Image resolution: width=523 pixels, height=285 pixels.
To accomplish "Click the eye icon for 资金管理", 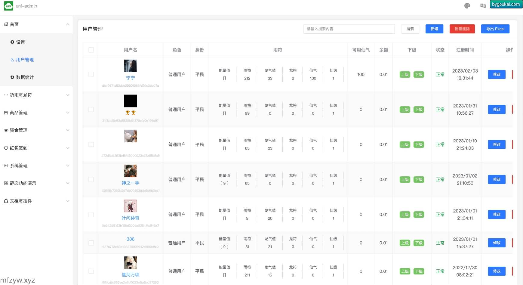I will pos(6,130).
